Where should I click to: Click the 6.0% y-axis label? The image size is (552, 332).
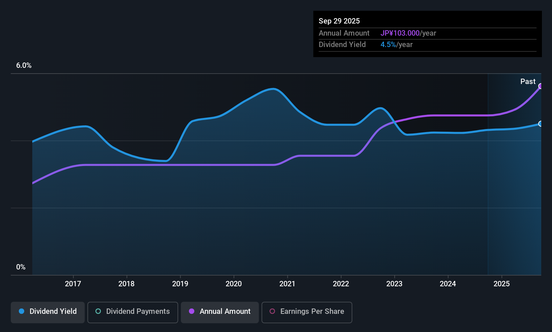coord(24,66)
